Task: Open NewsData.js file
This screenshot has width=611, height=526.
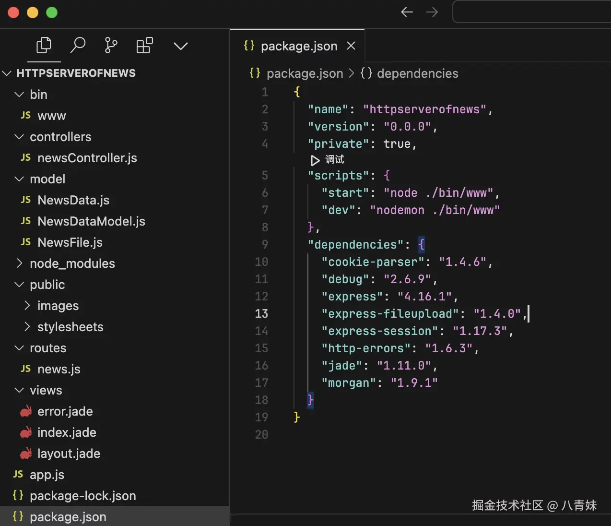Action: 73,200
